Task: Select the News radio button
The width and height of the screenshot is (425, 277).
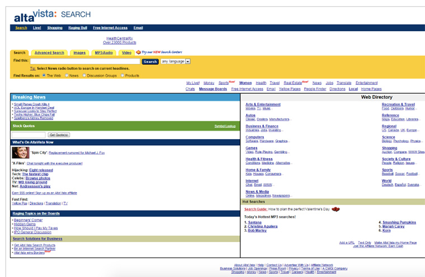Action: click(x=67, y=75)
